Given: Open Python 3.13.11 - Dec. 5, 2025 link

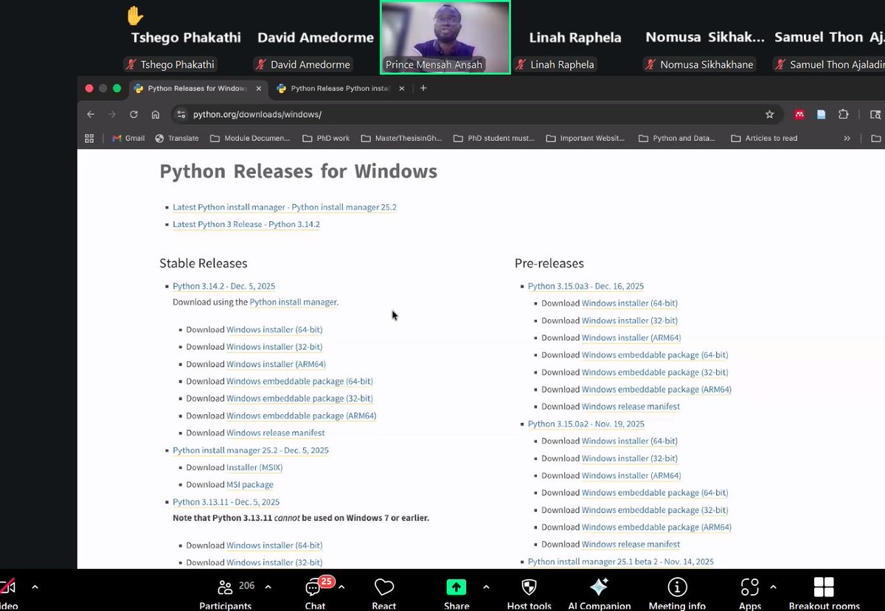Looking at the screenshot, I should [x=226, y=502].
